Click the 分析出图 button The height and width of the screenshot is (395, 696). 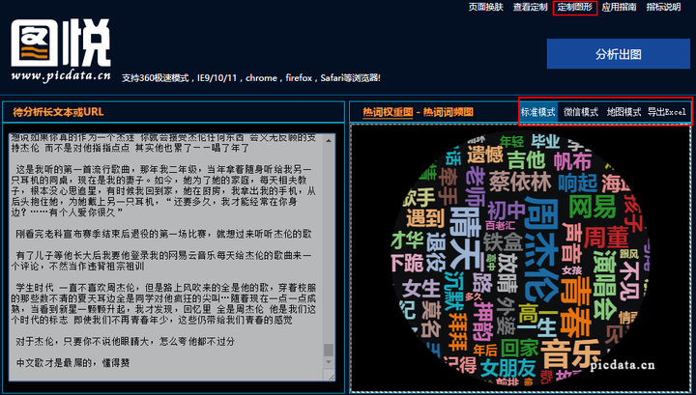(x=619, y=54)
